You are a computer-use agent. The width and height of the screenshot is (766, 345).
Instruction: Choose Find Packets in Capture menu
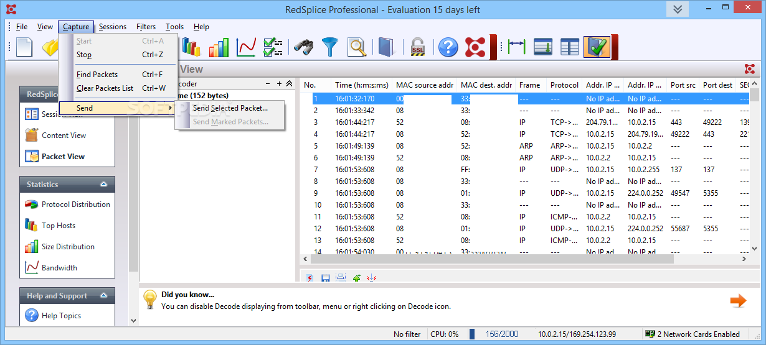pos(118,75)
